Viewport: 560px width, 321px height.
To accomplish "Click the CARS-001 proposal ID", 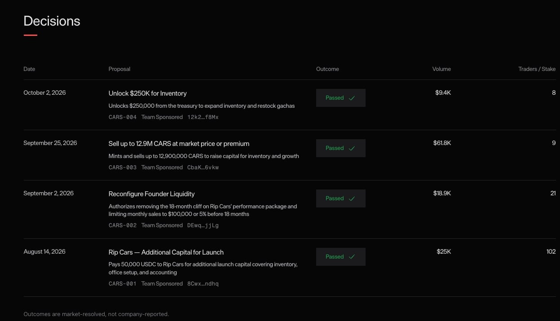I will tap(123, 284).
